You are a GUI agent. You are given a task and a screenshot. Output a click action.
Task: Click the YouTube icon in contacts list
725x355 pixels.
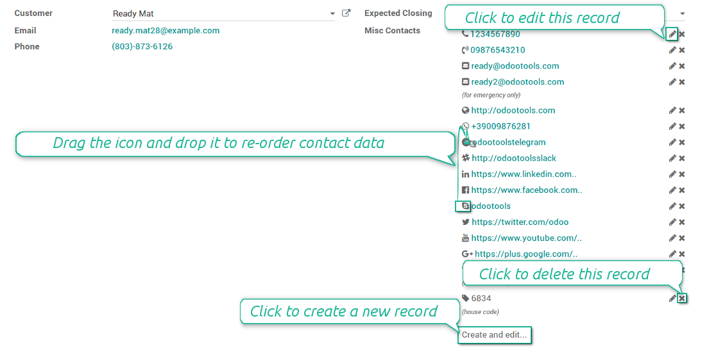click(466, 238)
